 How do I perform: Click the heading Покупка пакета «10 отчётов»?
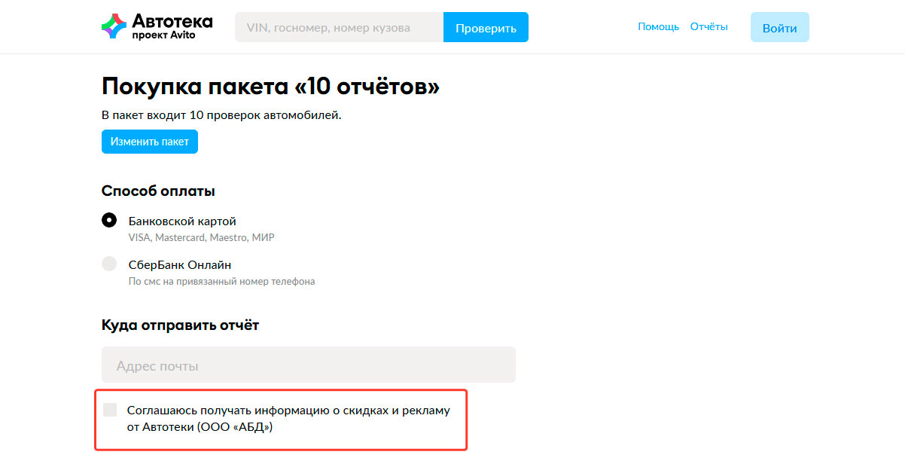(x=270, y=87)
